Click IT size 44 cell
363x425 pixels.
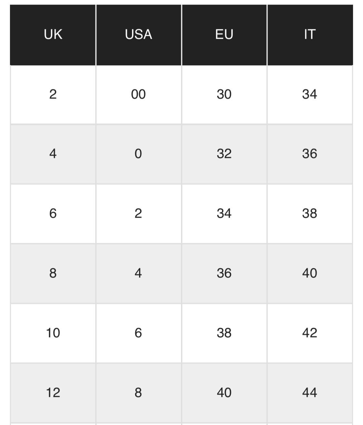click(309, 393)
